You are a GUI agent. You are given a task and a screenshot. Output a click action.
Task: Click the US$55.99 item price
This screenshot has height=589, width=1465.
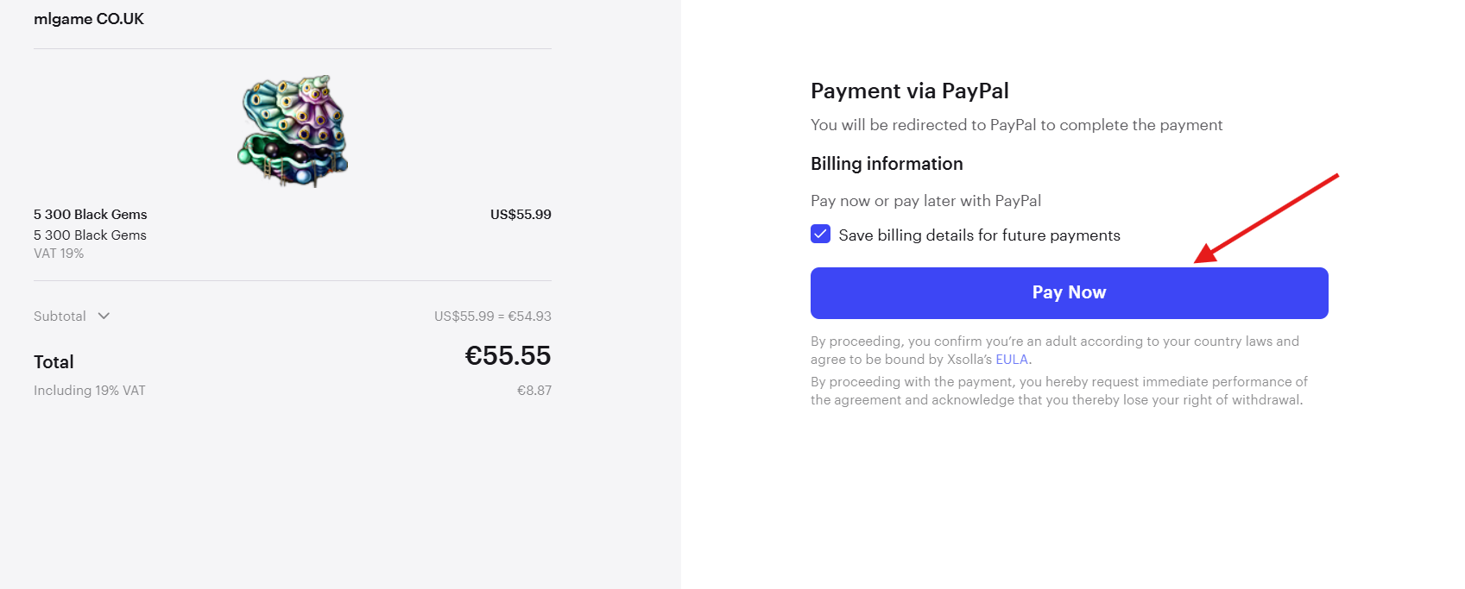pyautogui.click(x=521, y=215)
